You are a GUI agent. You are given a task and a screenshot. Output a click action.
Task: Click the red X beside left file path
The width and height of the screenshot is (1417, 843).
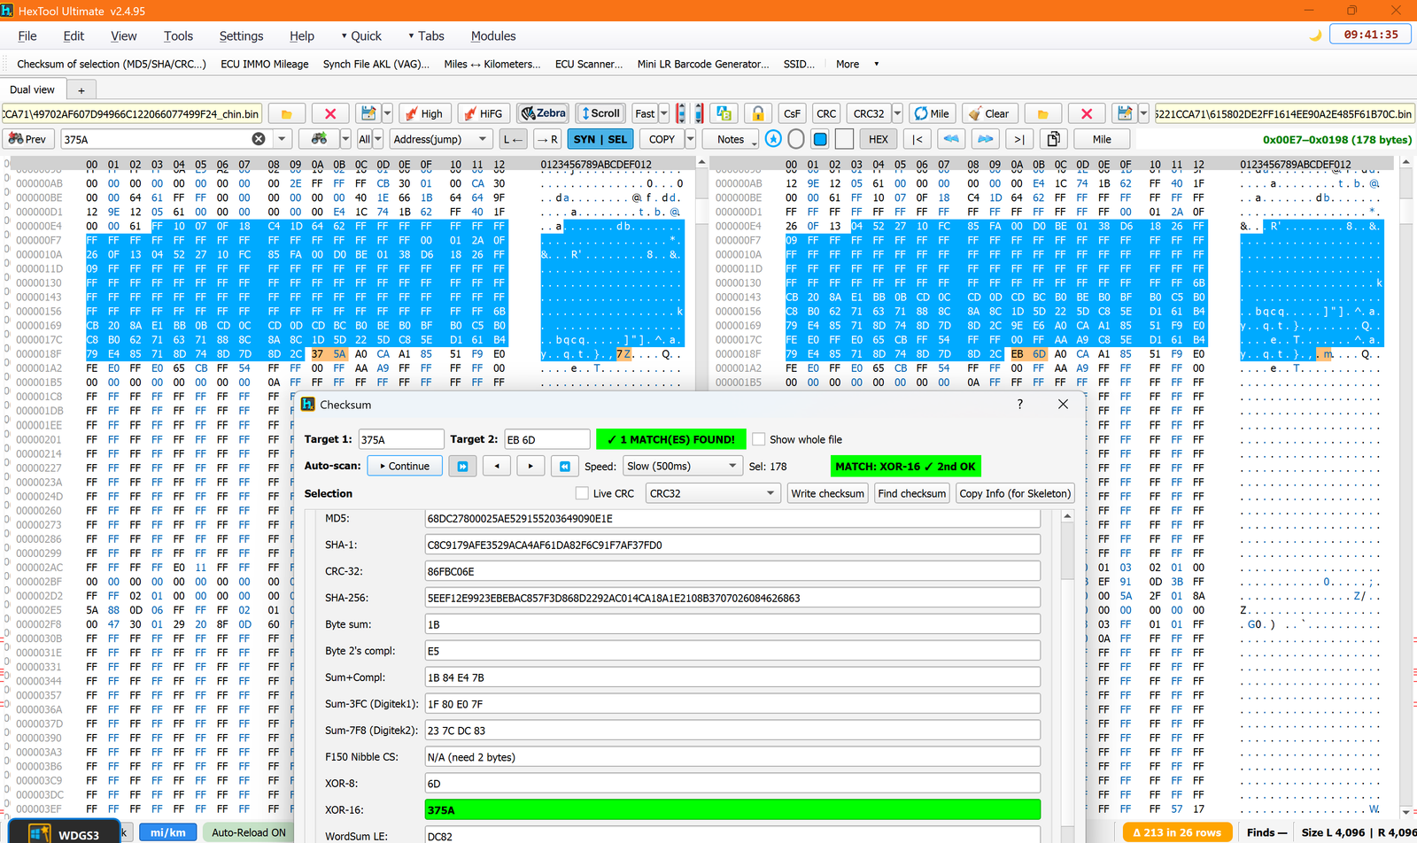click(330, 113)
